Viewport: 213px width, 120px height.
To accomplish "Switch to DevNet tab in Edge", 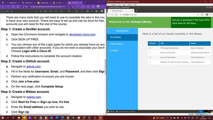I will tap(29, 3).
